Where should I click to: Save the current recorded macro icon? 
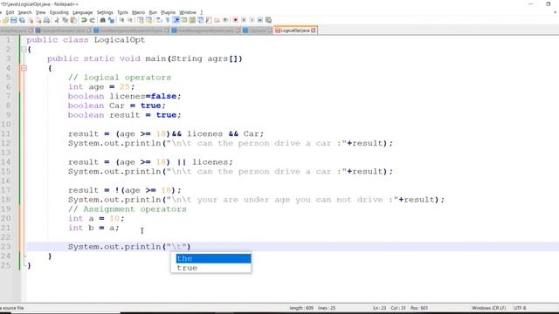[x=268, y=20]
